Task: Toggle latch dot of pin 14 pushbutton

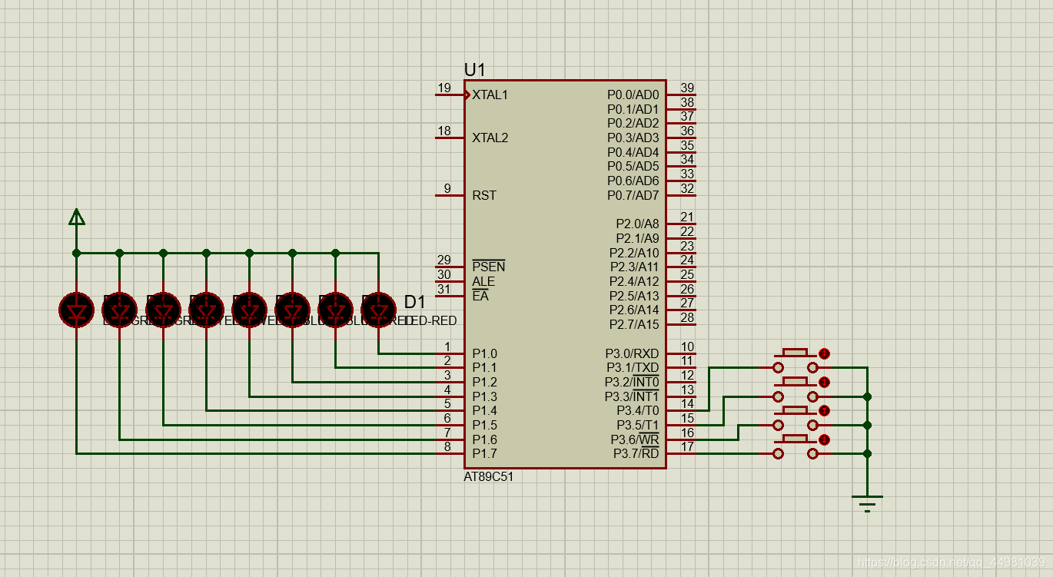Action: (x=825, y=353)
